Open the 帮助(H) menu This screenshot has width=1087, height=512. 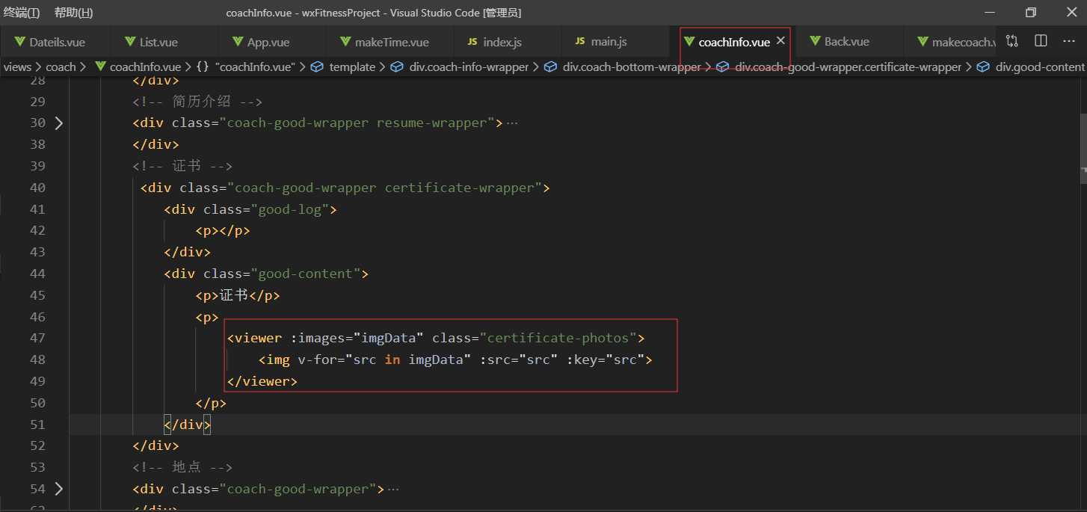coord(74,13)
